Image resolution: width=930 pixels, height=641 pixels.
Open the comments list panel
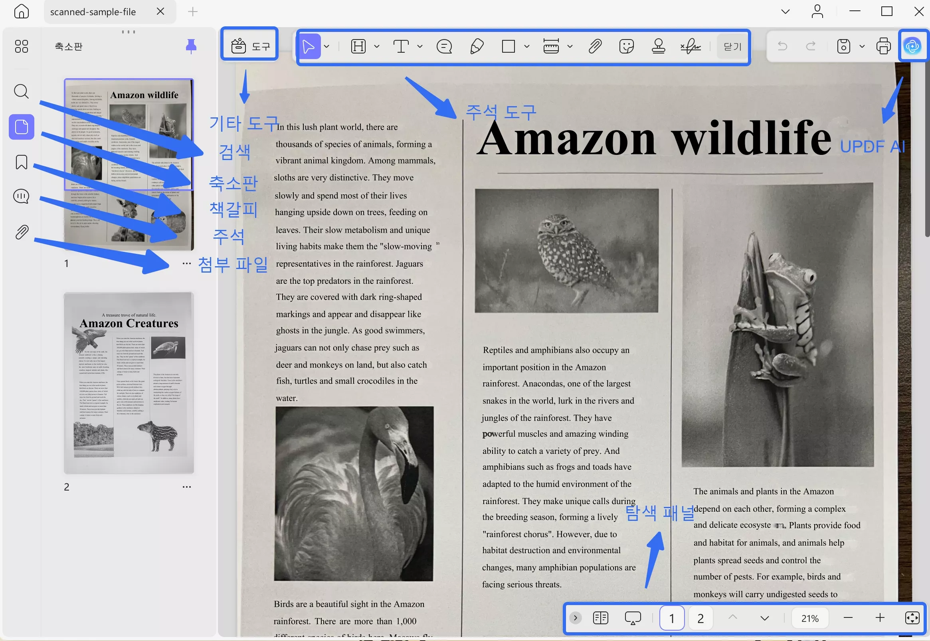[21, 196]
